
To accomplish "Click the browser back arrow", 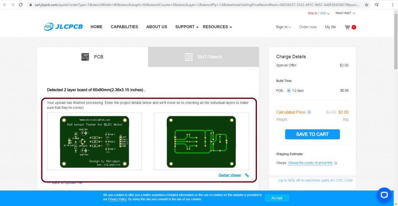I will tap(5, 5).
